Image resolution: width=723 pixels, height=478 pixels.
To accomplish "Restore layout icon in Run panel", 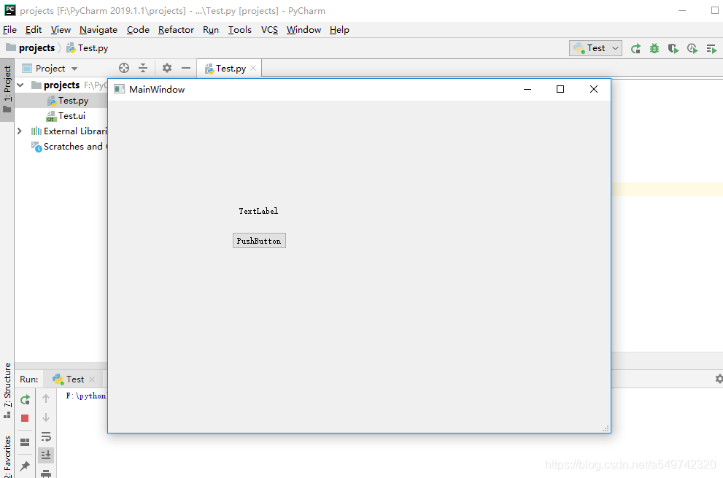I will (25, 442).
